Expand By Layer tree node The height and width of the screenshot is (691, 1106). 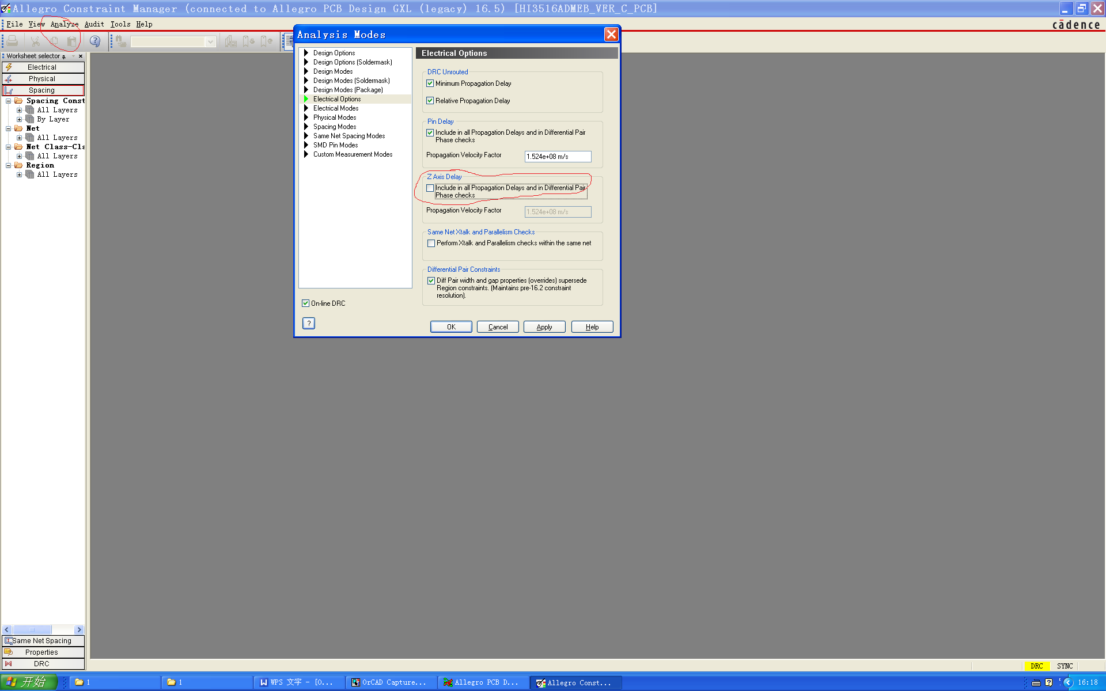[20, 119]
